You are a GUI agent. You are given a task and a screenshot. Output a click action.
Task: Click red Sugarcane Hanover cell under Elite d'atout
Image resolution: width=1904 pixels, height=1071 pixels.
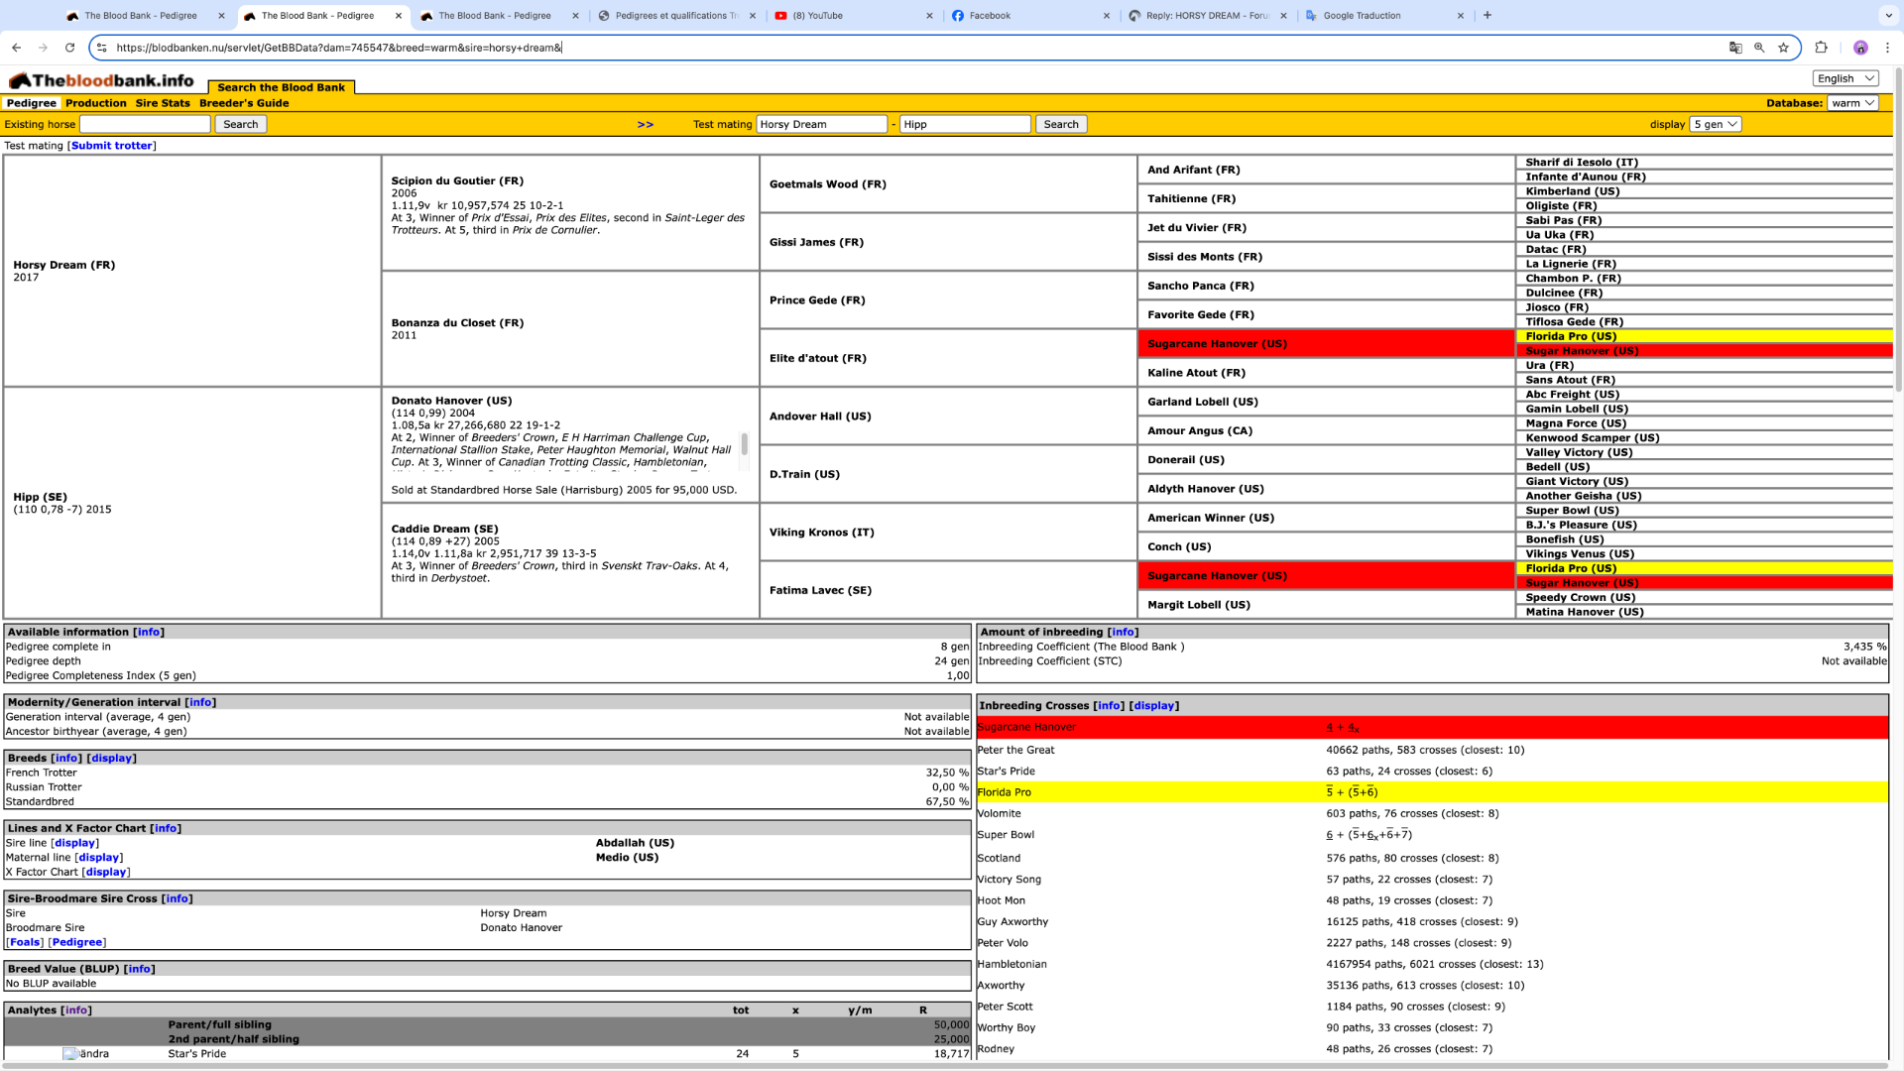1326,344
